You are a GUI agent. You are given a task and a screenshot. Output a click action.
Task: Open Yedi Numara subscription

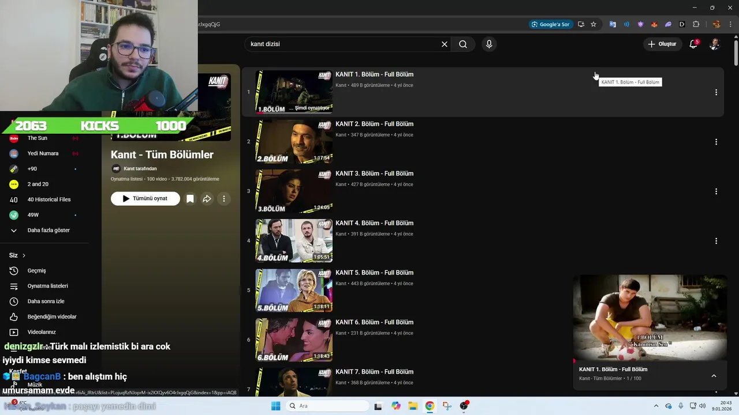click(x=44, y=153)
